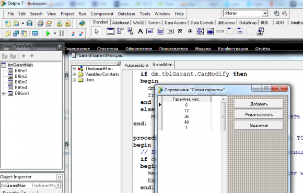Screen dimensions: 303x193
Task: Open the Component menu
Action: (102, 14)
